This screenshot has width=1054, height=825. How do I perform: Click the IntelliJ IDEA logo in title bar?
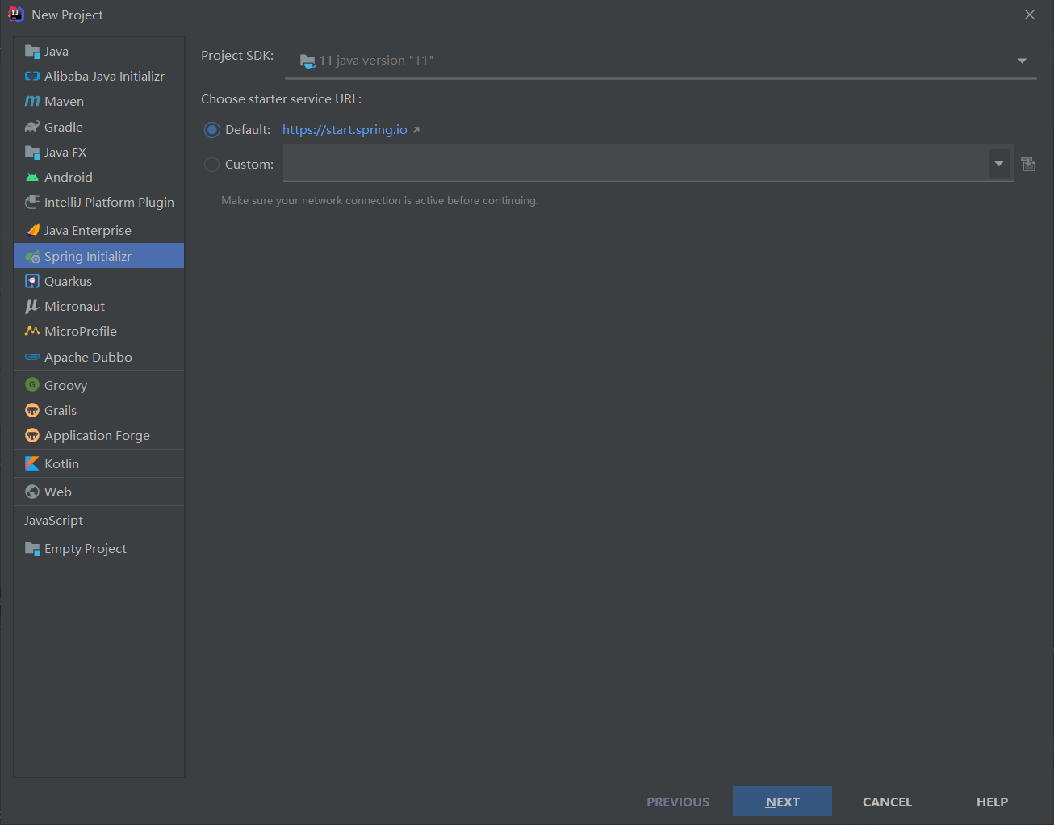coord(15,15)
